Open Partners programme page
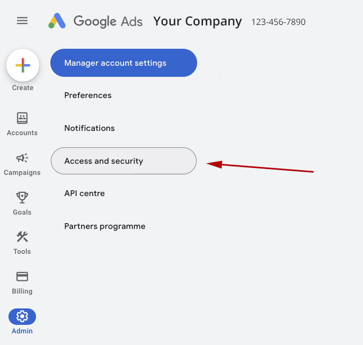This screenshot has width=363, height=345. [105, 226]
